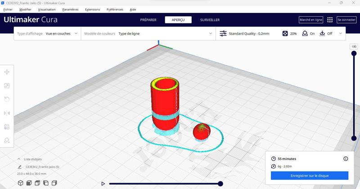Select the Move tool in left toolbar
This screenshot has width=360, height=189.
(7, 72)
